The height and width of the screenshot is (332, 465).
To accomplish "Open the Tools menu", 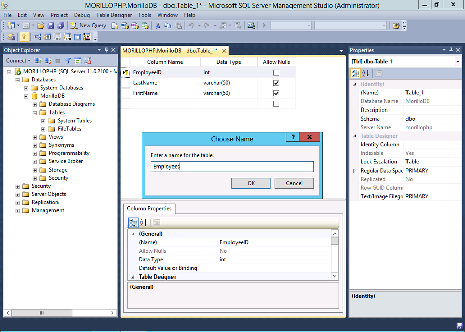I will (144, 15).
